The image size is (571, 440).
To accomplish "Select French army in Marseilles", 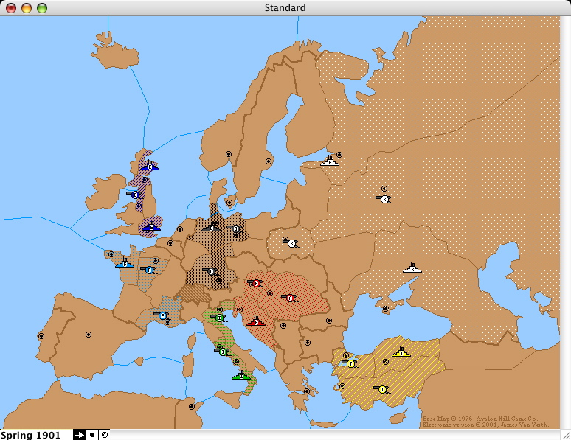I will [x=162, y=315].
